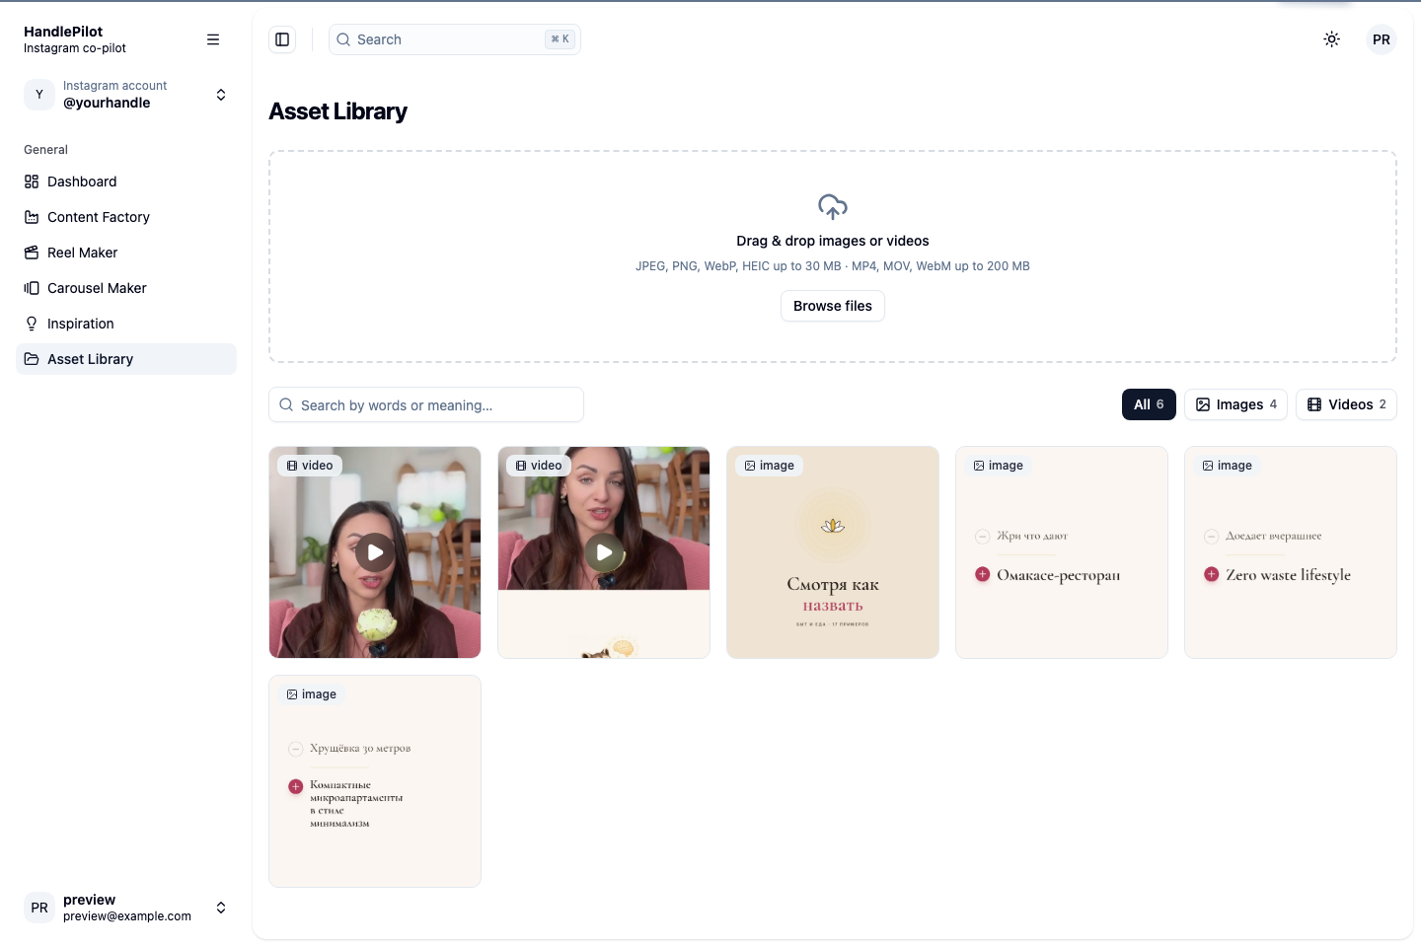Click the magnifier icon in asset search

tap(286, 404)
